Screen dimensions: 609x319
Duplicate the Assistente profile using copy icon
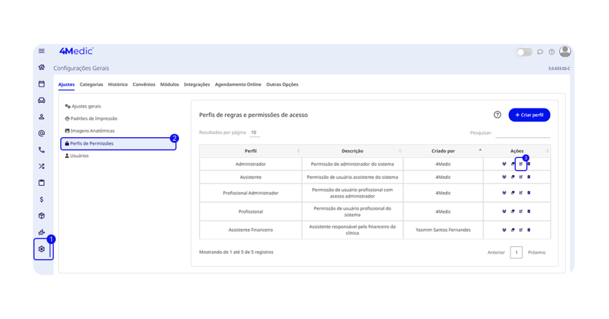pyautogui.click(x=513, y=177)
